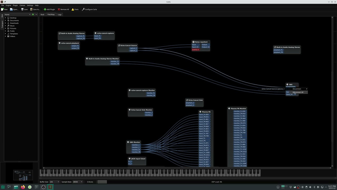Click the Save disk icon

point(22,9)
